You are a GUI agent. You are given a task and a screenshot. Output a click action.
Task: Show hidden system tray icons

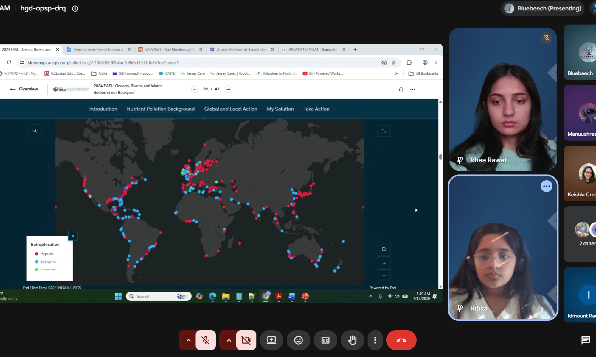(371, 296)
